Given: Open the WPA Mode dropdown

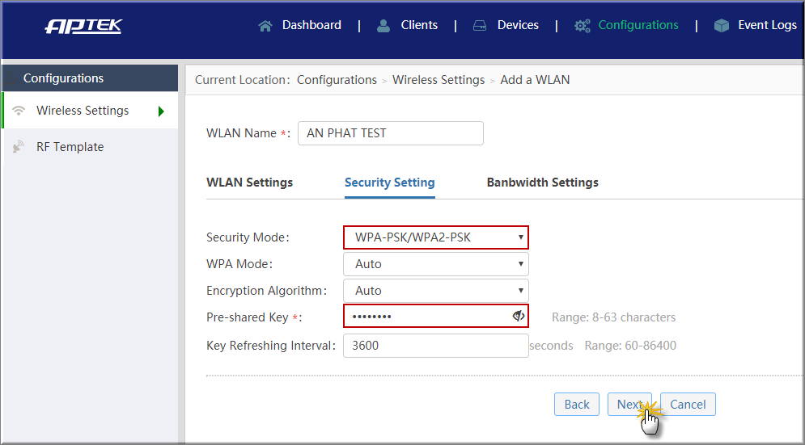Looking at the screenshot, I should pyautogui.click(x=436, y=264).
